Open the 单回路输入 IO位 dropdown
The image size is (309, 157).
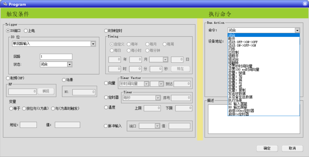(x=93, y=44)
